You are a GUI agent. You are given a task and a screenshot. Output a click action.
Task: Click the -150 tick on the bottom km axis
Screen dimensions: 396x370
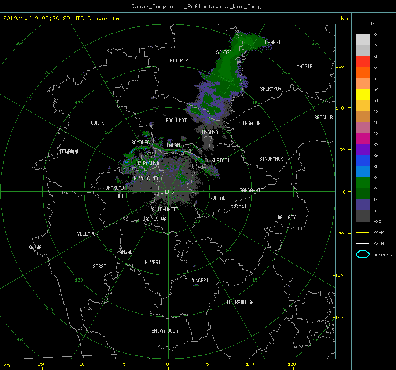[40, 364]
